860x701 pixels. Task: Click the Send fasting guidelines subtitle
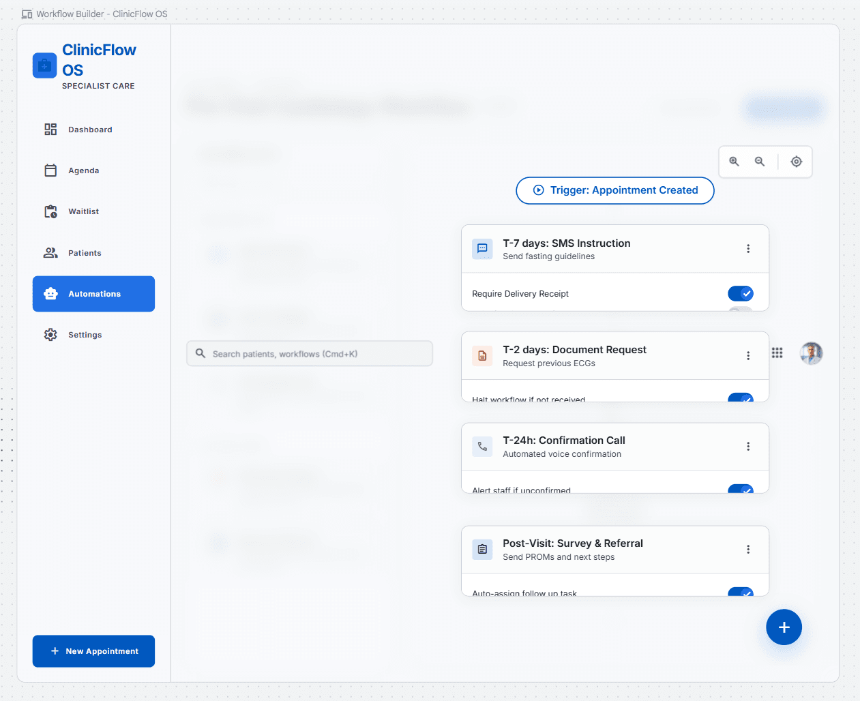[548, 256]
